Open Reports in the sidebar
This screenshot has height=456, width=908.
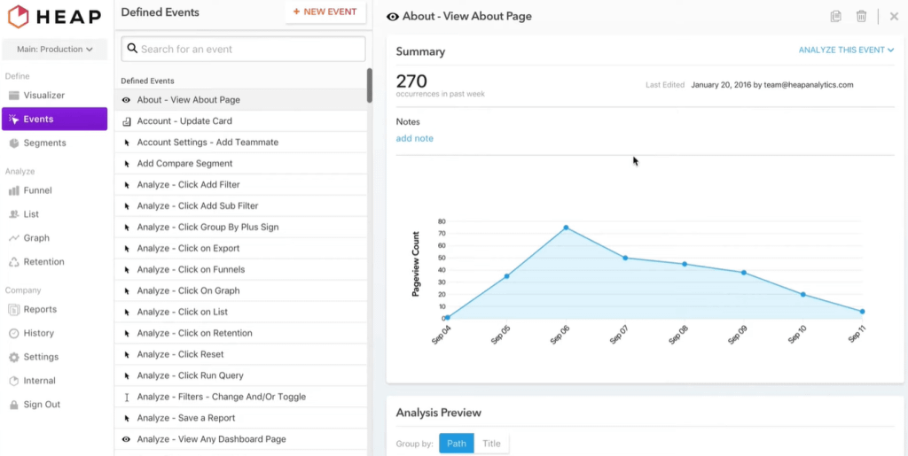point(40,310)
